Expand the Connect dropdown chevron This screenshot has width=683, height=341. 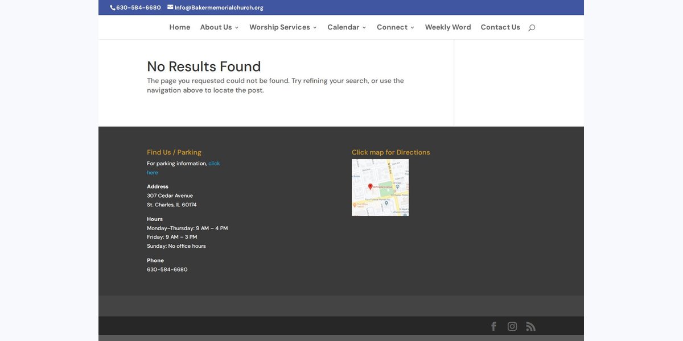click(x=412, y=27)
